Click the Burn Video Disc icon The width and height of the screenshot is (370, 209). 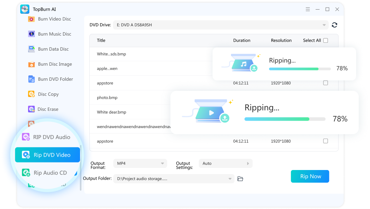click(x=31, y=19)
